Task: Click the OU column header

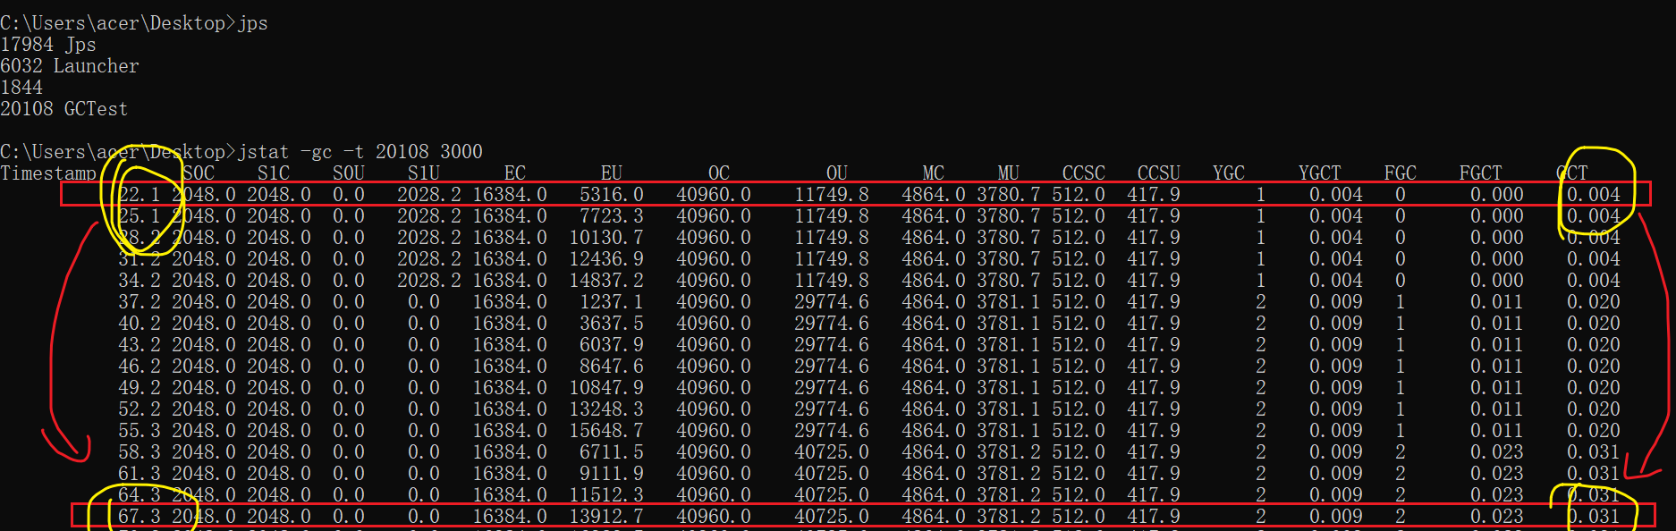Action: [836, 173]
